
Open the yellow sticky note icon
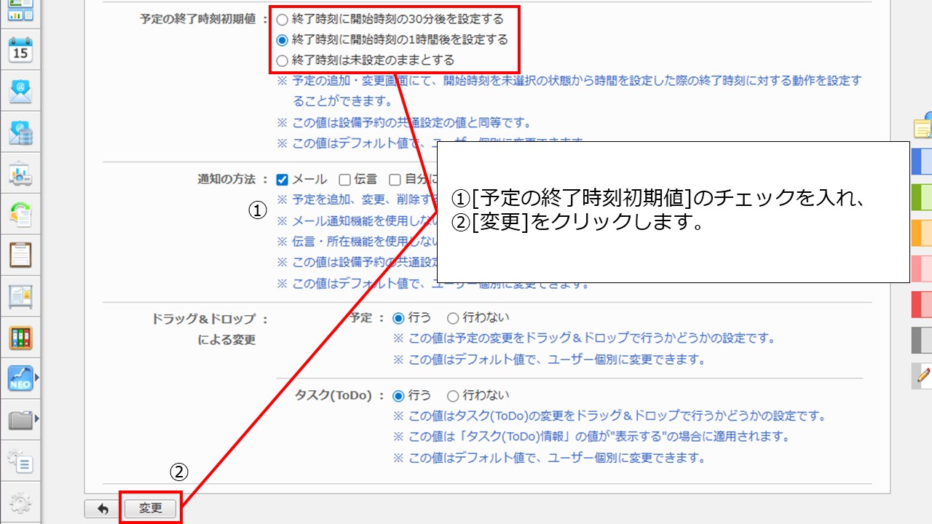tap(923, 127)
